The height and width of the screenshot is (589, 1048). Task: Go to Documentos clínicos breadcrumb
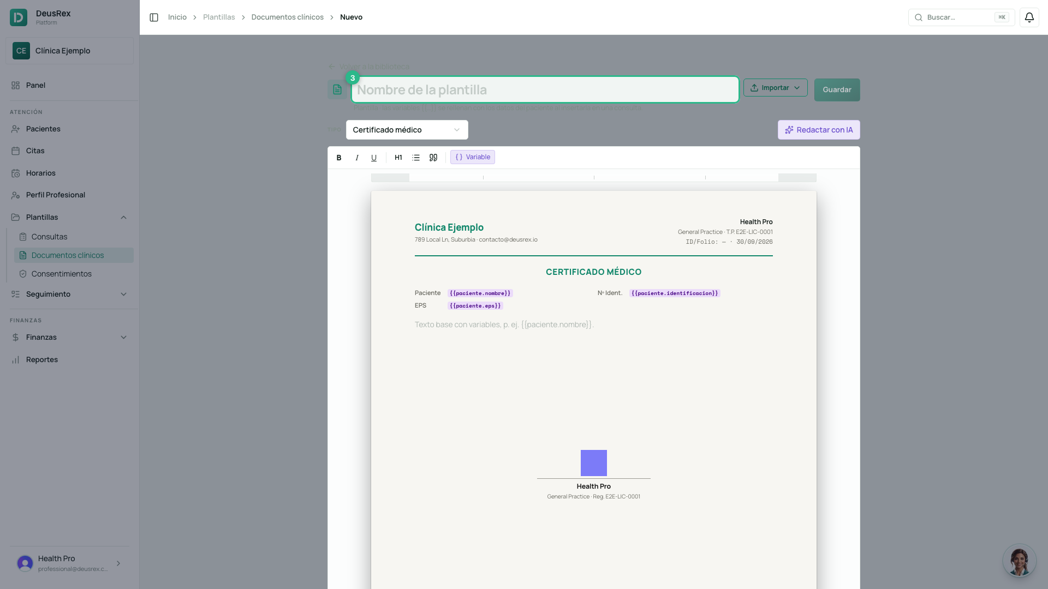click(x=288, y=17)
